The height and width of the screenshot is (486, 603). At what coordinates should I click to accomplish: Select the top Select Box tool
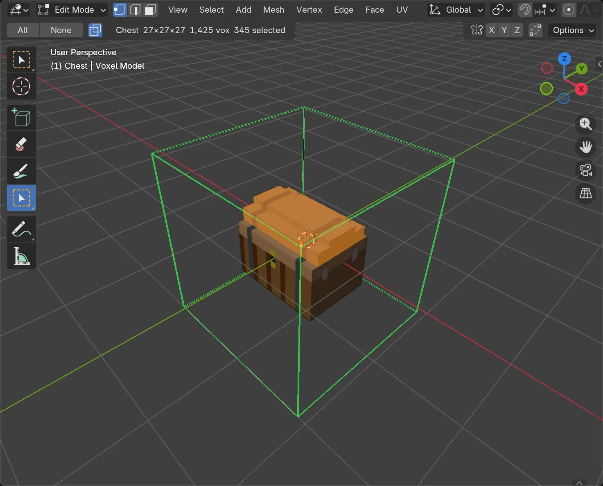[21, 60]
